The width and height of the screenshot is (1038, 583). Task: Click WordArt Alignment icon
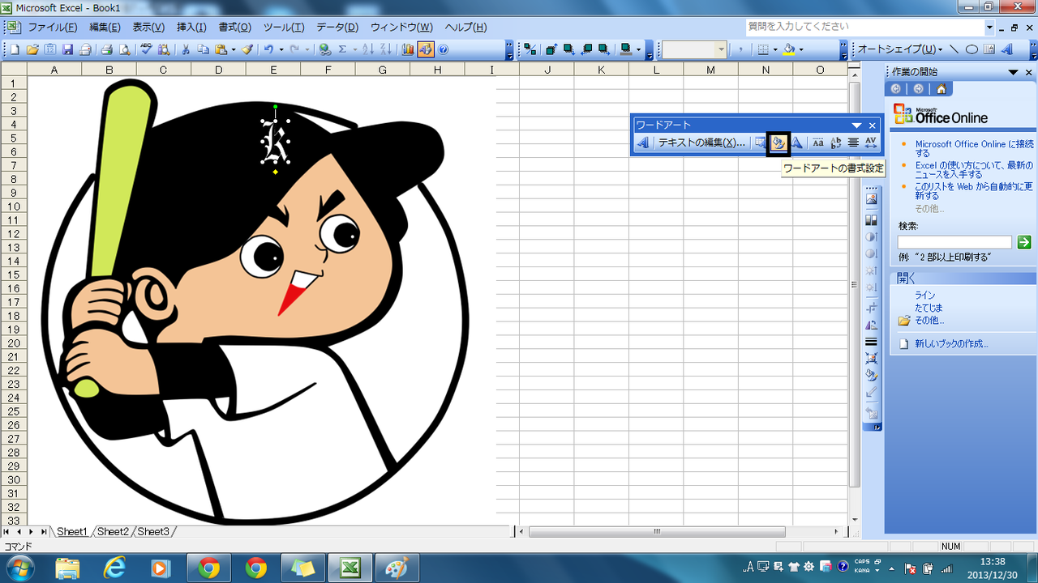click(853, 143)
